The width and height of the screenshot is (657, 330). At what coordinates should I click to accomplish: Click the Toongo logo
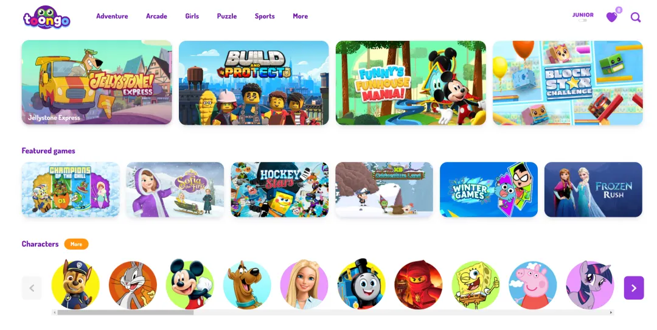pyautogui.click(x=46, y=17)
